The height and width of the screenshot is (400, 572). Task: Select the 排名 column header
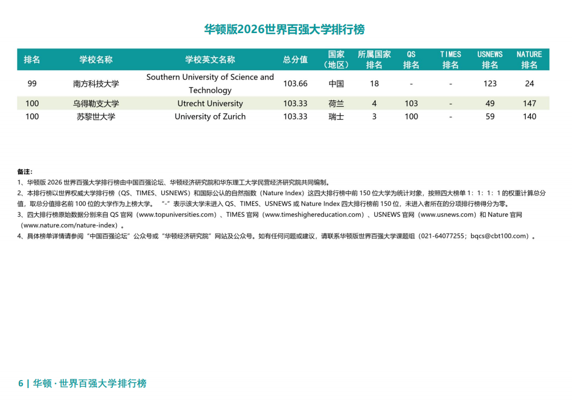(x=32, y=59)
